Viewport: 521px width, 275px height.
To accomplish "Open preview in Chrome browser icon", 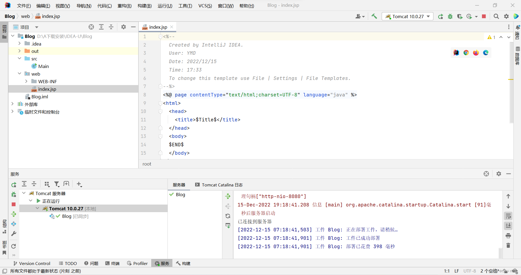I will pyautogui.click(x=466, y=53).
